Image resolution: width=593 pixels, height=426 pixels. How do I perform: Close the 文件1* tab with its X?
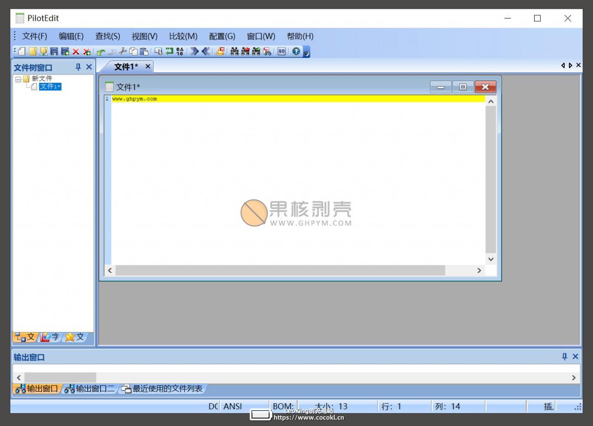[x=148, y=67]
